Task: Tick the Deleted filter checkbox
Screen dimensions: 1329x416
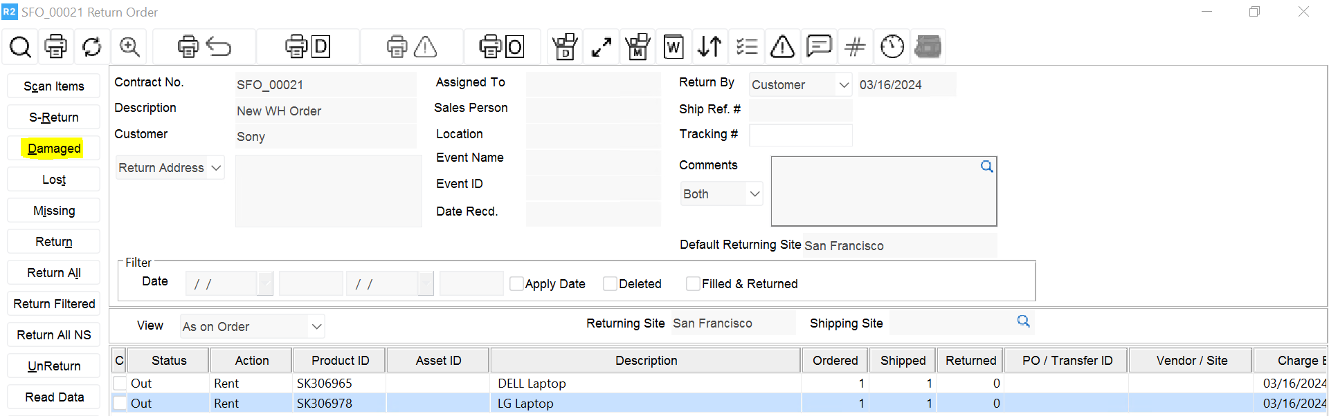Action: point(610,284)
